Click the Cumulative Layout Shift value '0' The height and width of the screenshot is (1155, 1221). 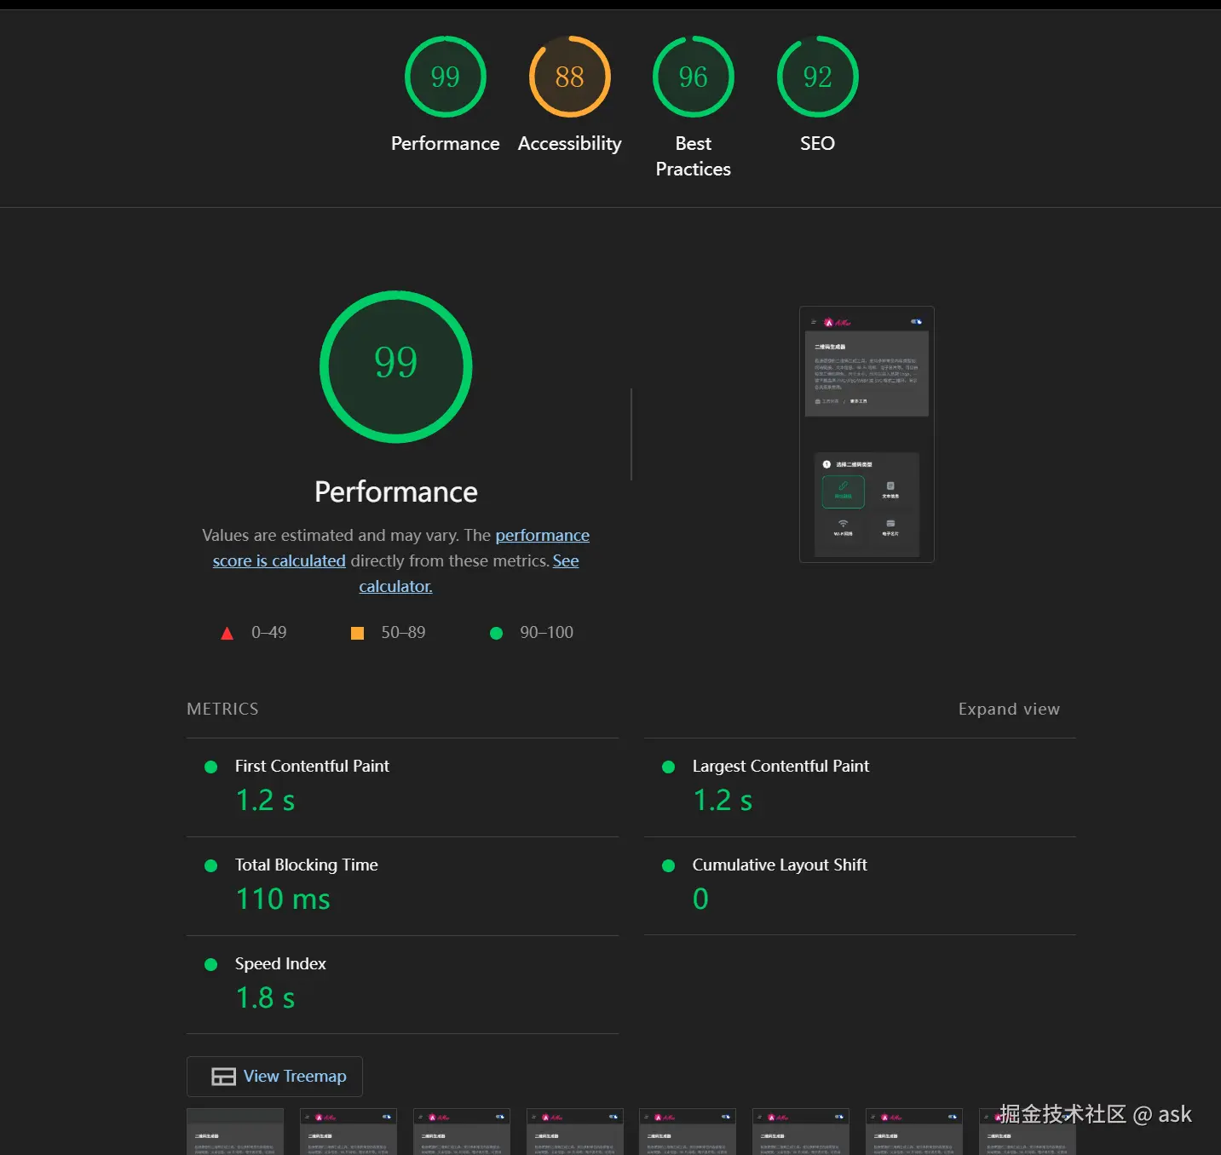(x=700, y=899)
